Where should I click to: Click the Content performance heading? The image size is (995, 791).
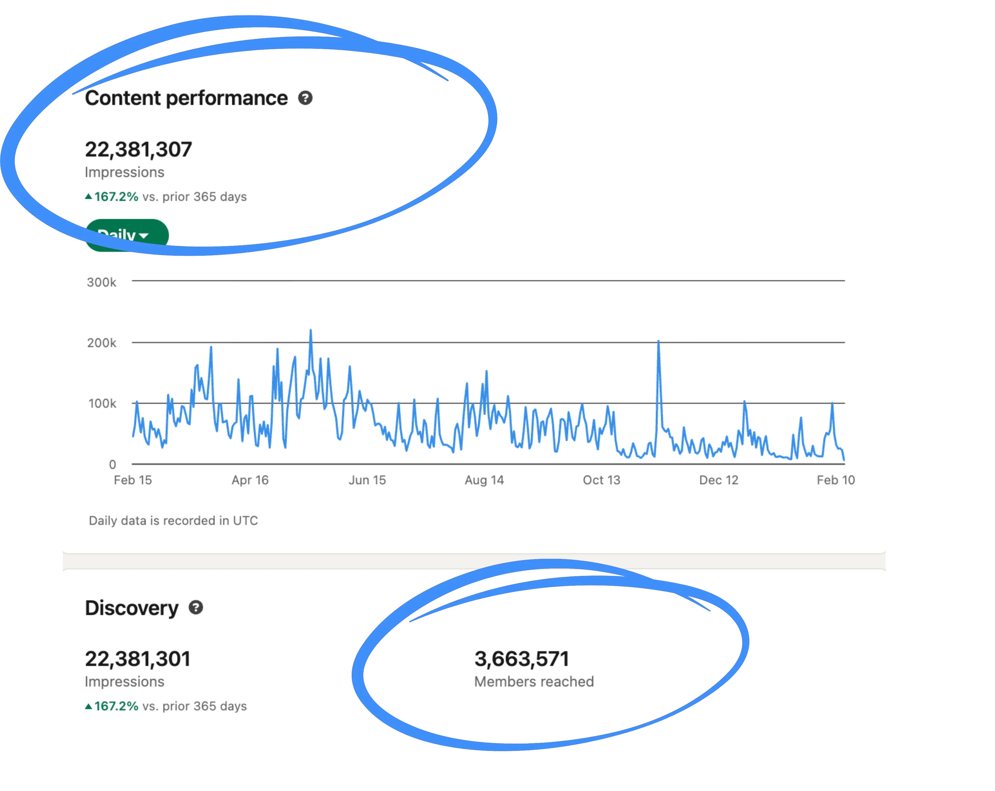tap(186, 98)
